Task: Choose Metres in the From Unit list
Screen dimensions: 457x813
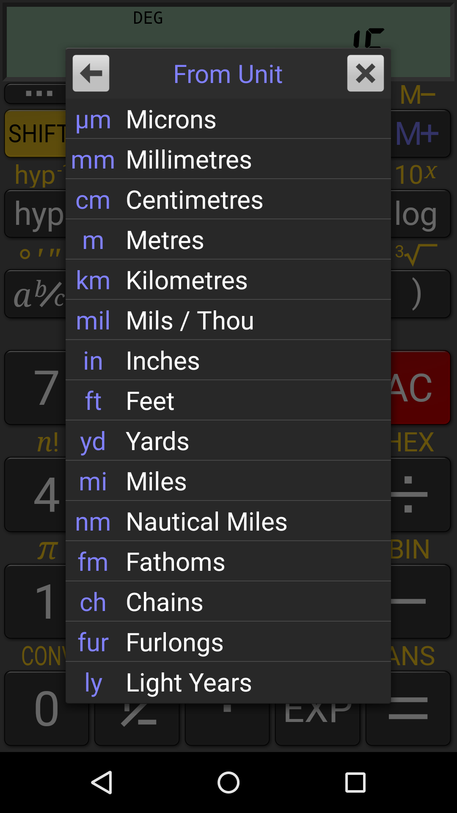Action: [x=228, y=240]
